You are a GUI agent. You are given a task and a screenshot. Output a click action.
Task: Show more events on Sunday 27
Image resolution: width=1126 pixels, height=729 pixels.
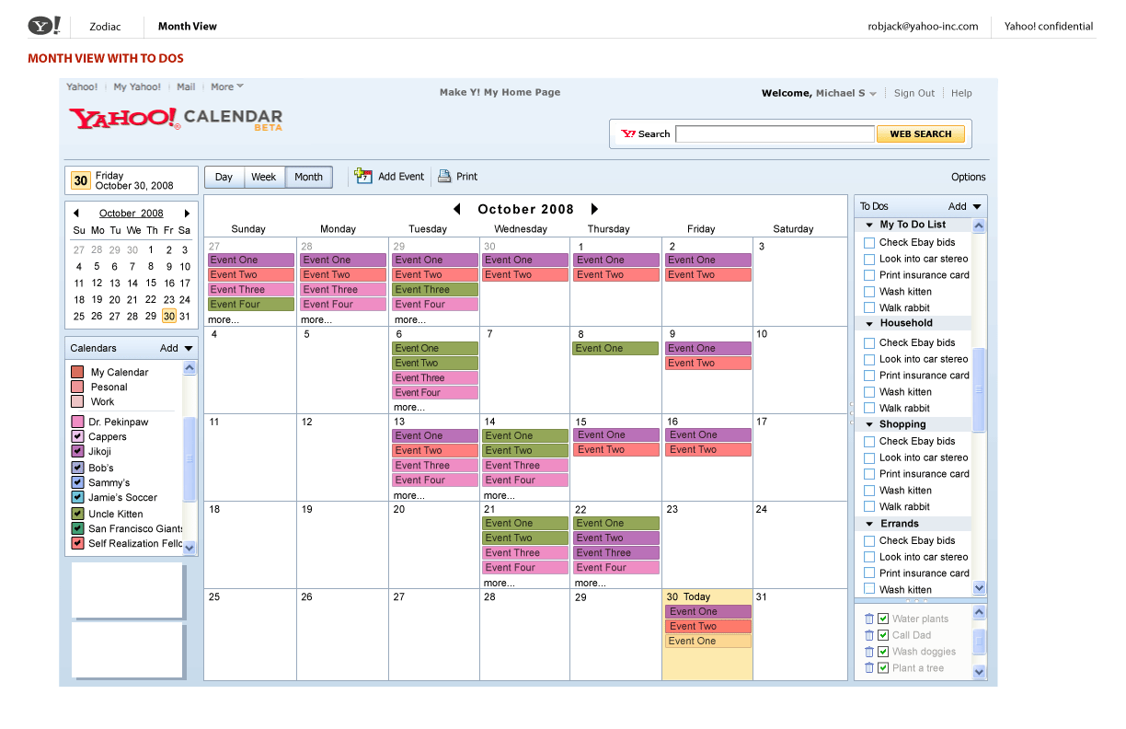click(x=224, y=320)
